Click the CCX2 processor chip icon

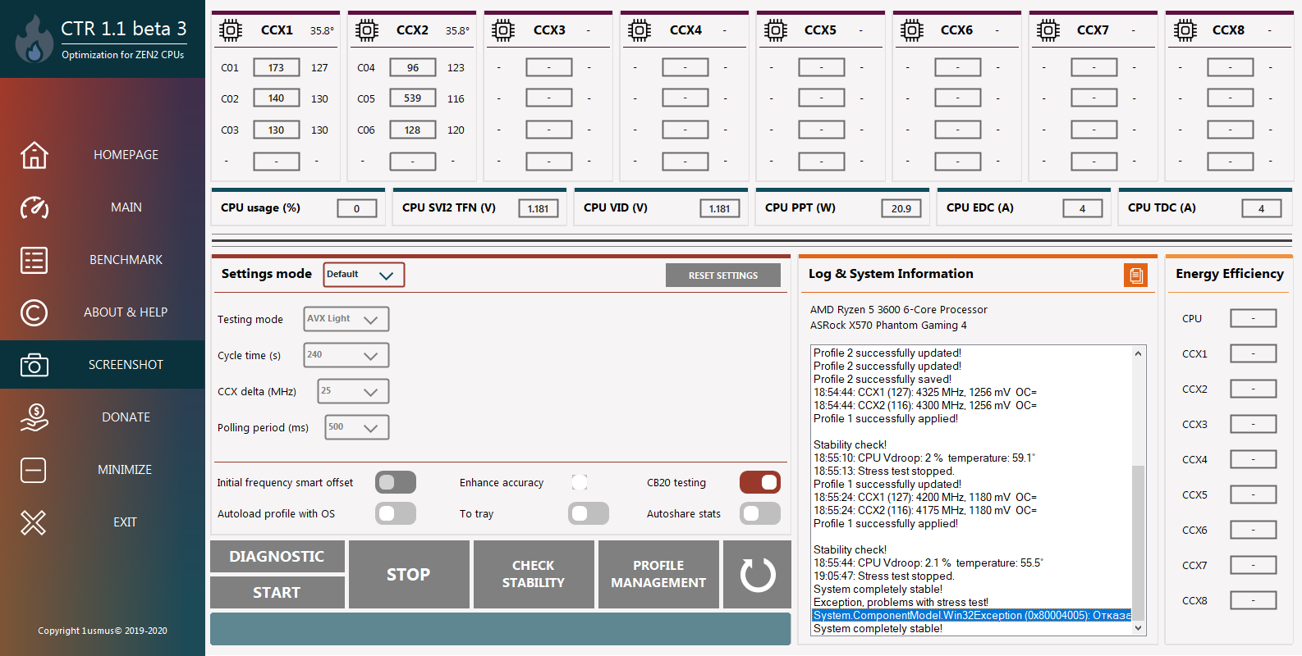[367, 30]
